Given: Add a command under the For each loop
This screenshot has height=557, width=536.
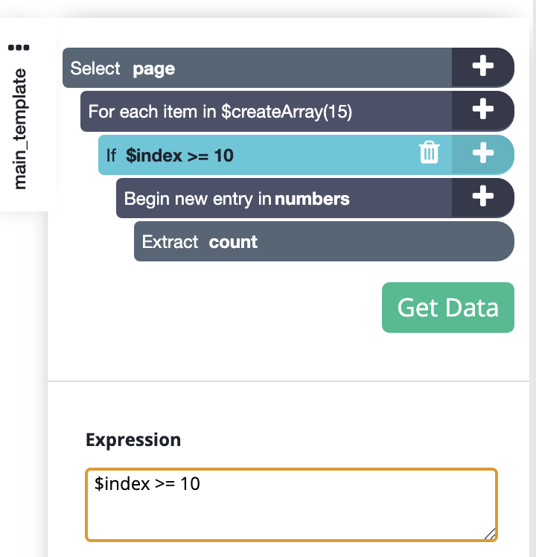Looking at the screenshot, I should [483, 111].
